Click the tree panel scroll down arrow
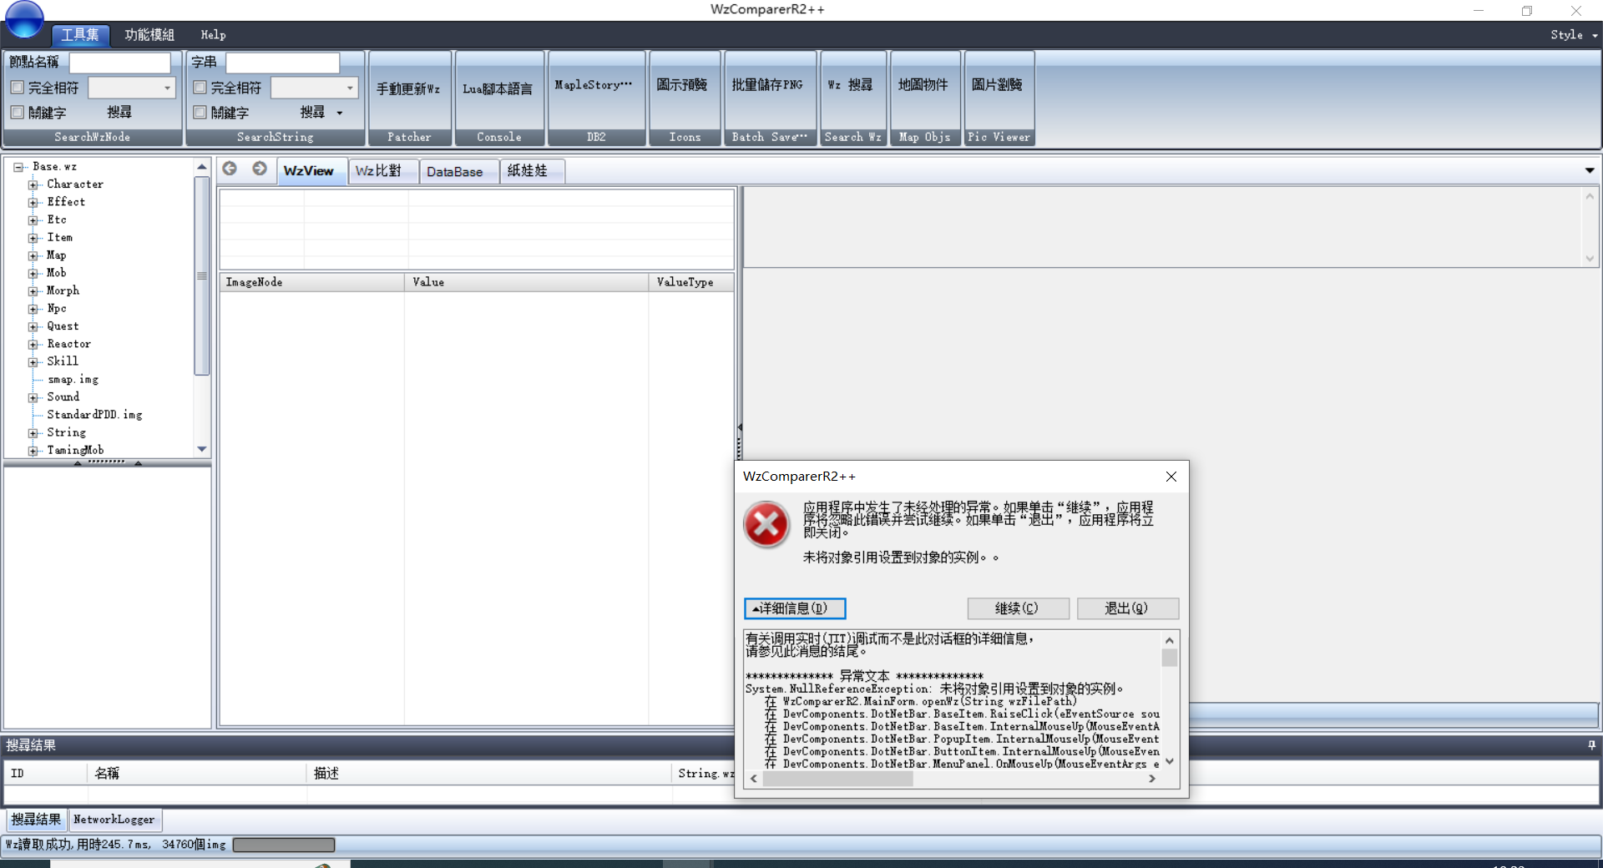 [201, 449]
